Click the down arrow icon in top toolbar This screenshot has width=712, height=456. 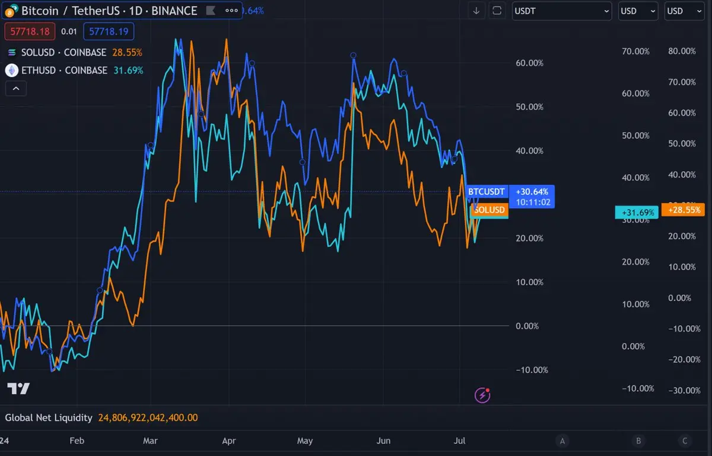coord(476,11)
